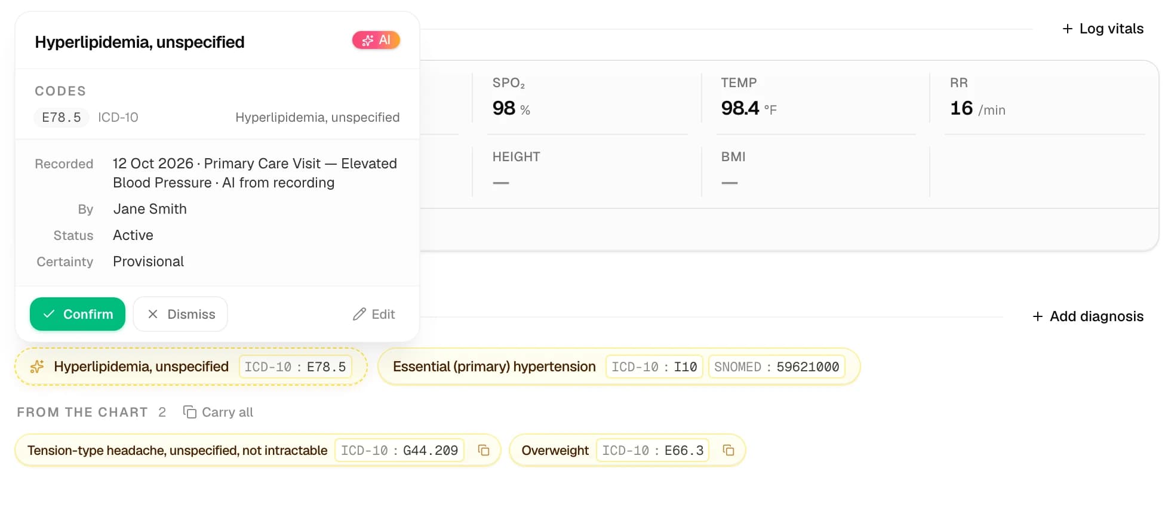Screen dimensions: 1168x511
Task: Click the SpO2 value 98 %
Action: click(511, 109)
